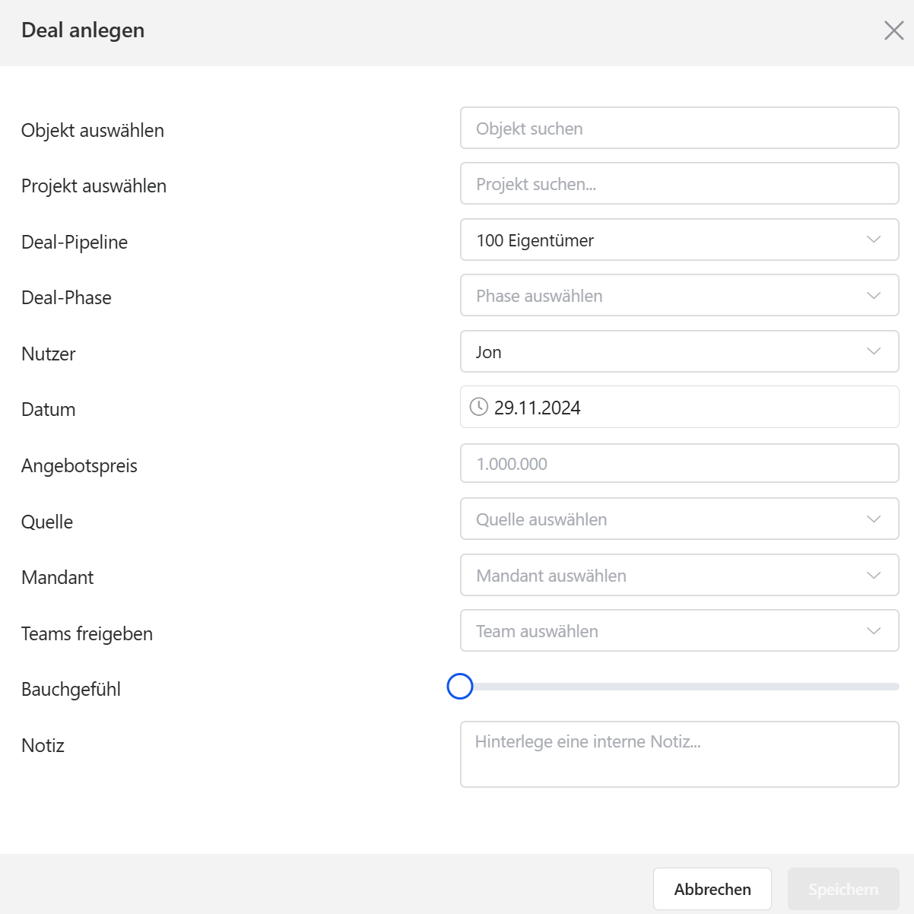Click the chevron in the Deal-Phase field
The width and height of the screenshot is (914, 914).
(874, 296)
